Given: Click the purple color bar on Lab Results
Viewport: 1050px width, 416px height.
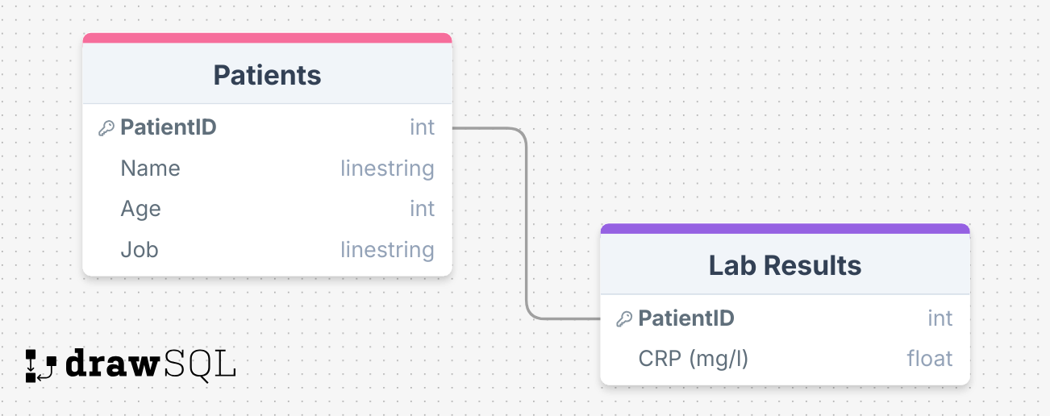Looking at the screenshot, I should pos(785,228).
